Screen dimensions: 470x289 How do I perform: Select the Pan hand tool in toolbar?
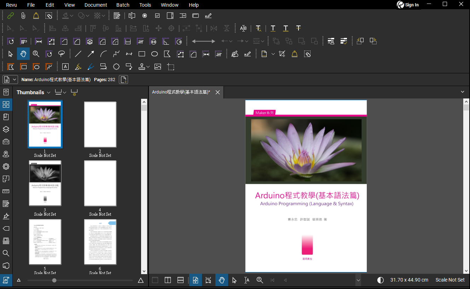click(23, 54)
